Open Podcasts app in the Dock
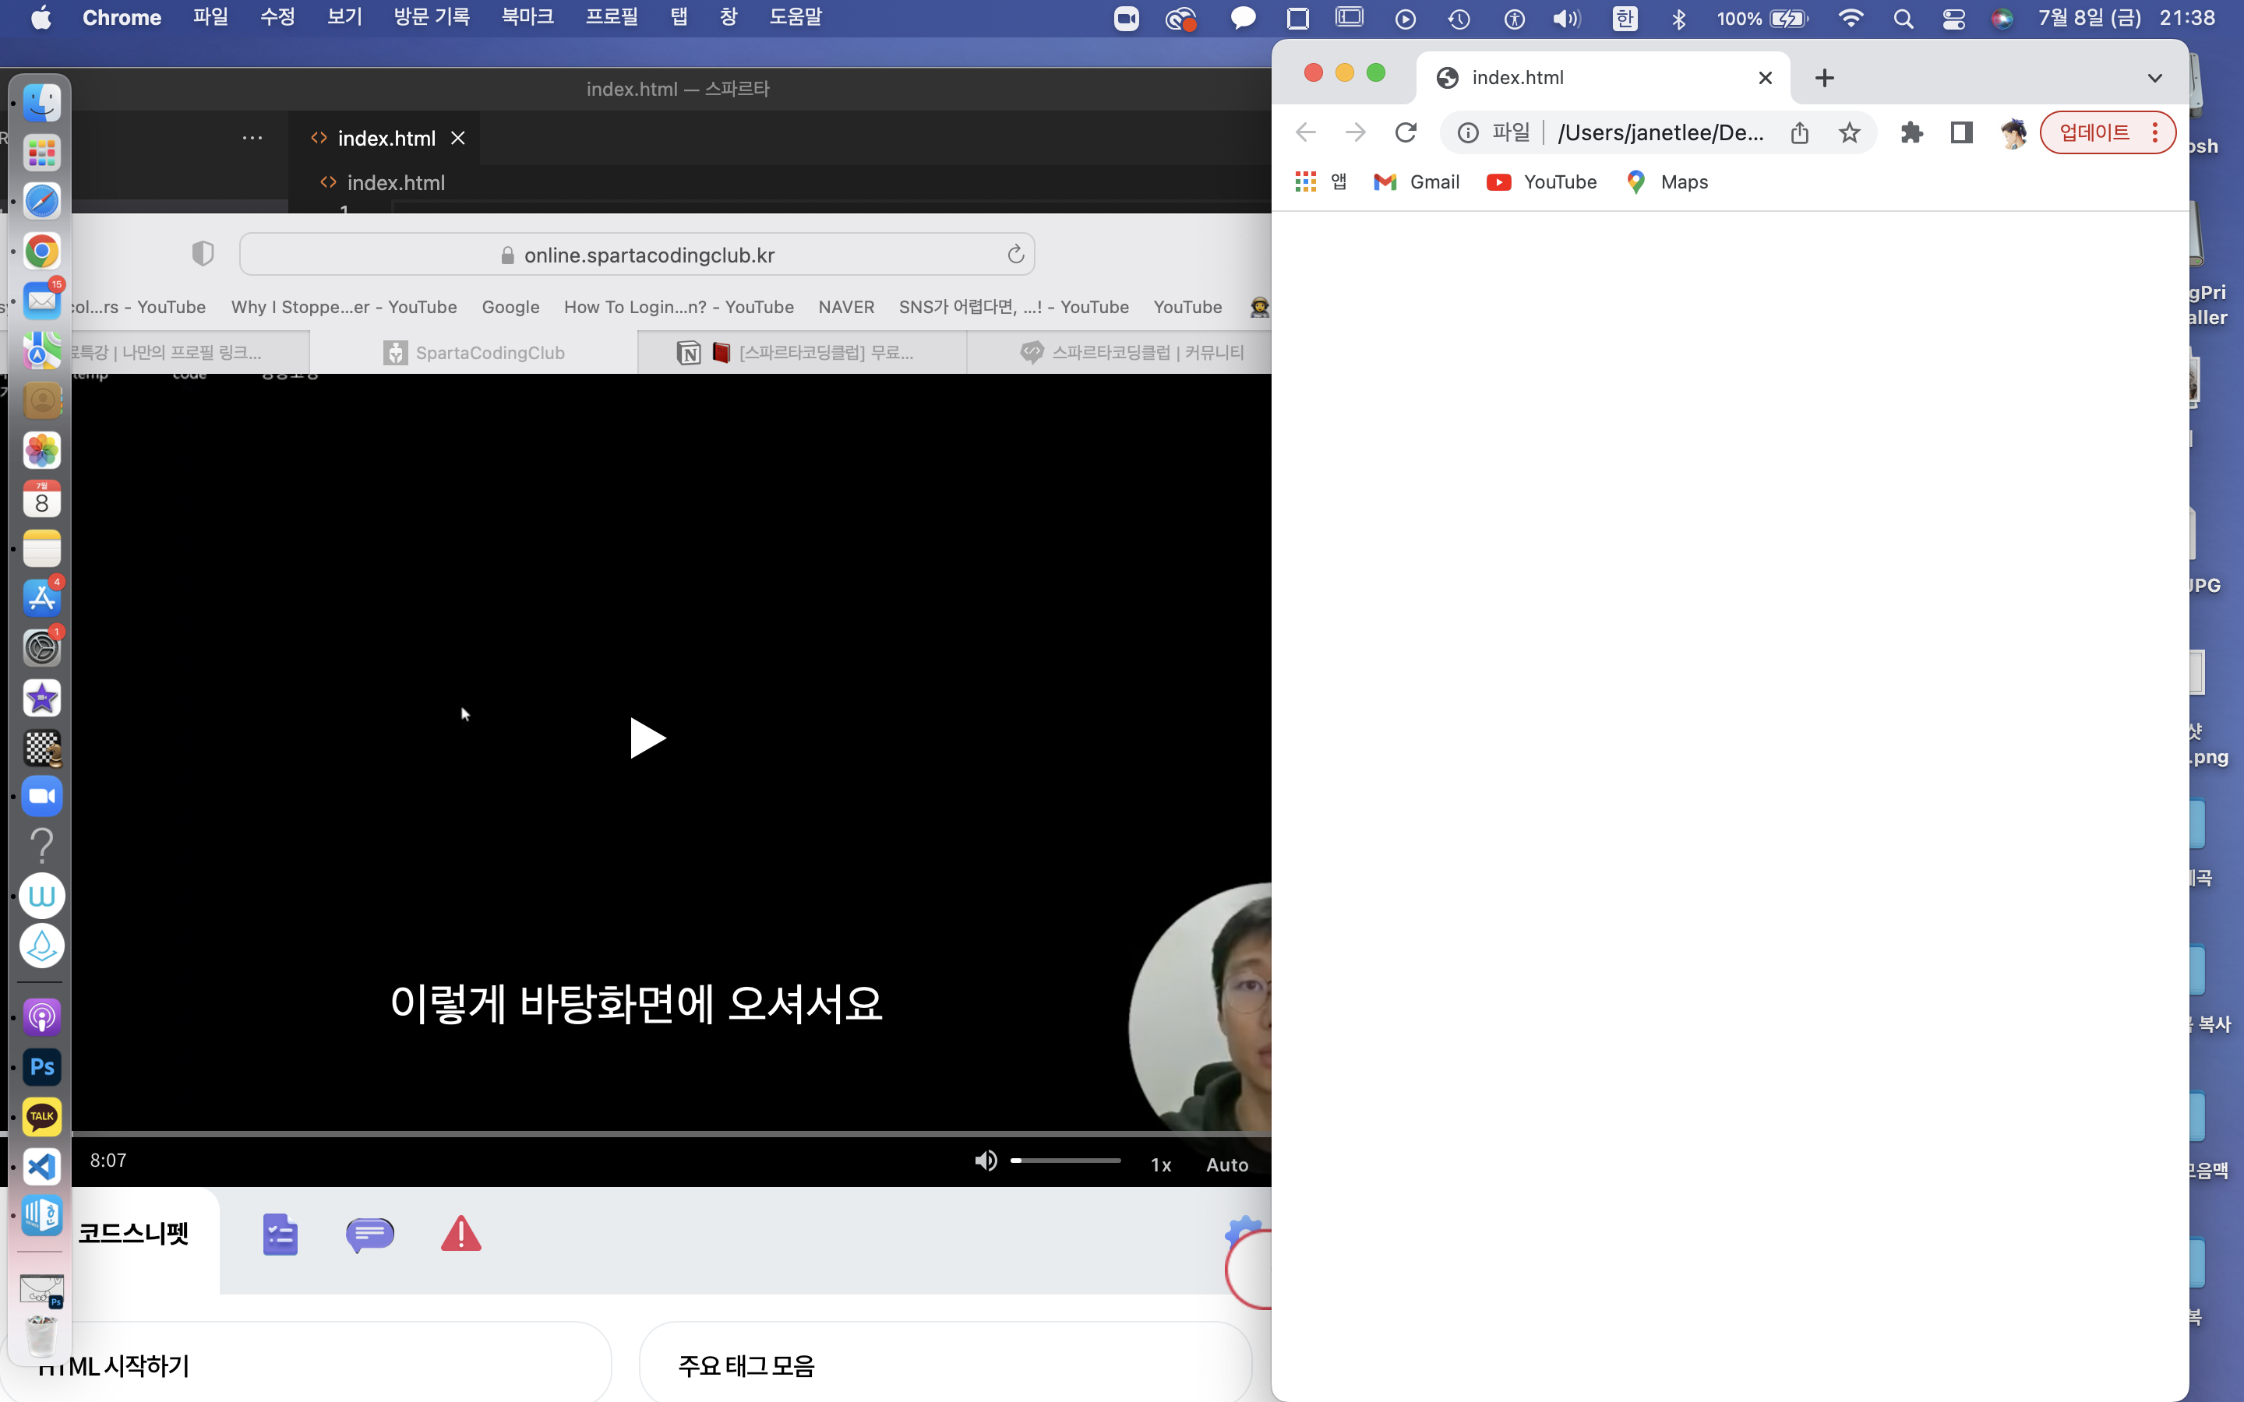Image resolution: width=2244 pixels, height=1402 pixels. tap(42, 1017)
